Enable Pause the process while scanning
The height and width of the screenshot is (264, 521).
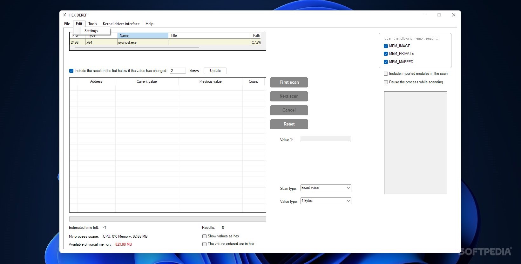point(386,82)
